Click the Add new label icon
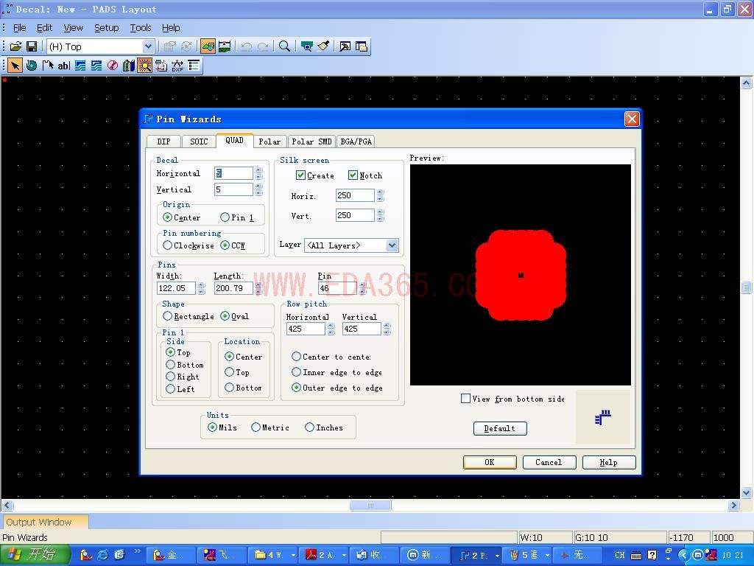Image resolution: width=754 pixels, height=566 pixels. click(x=161, y=66)
